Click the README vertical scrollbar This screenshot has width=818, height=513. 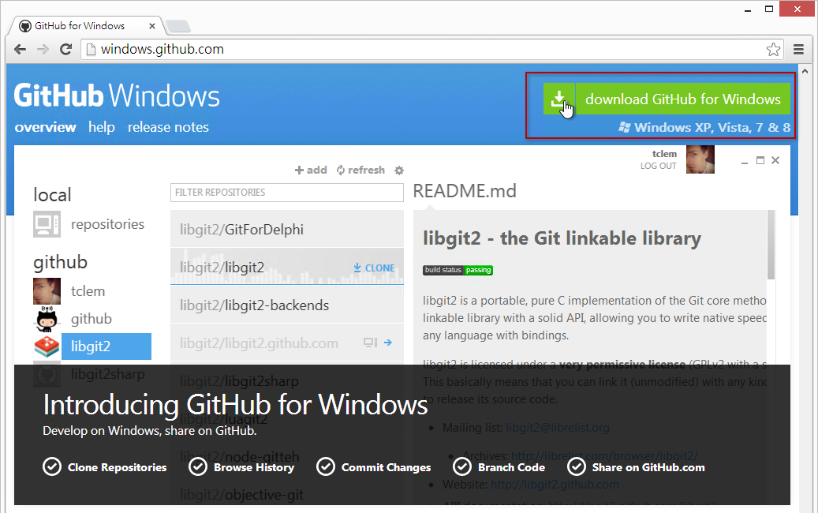771,245
